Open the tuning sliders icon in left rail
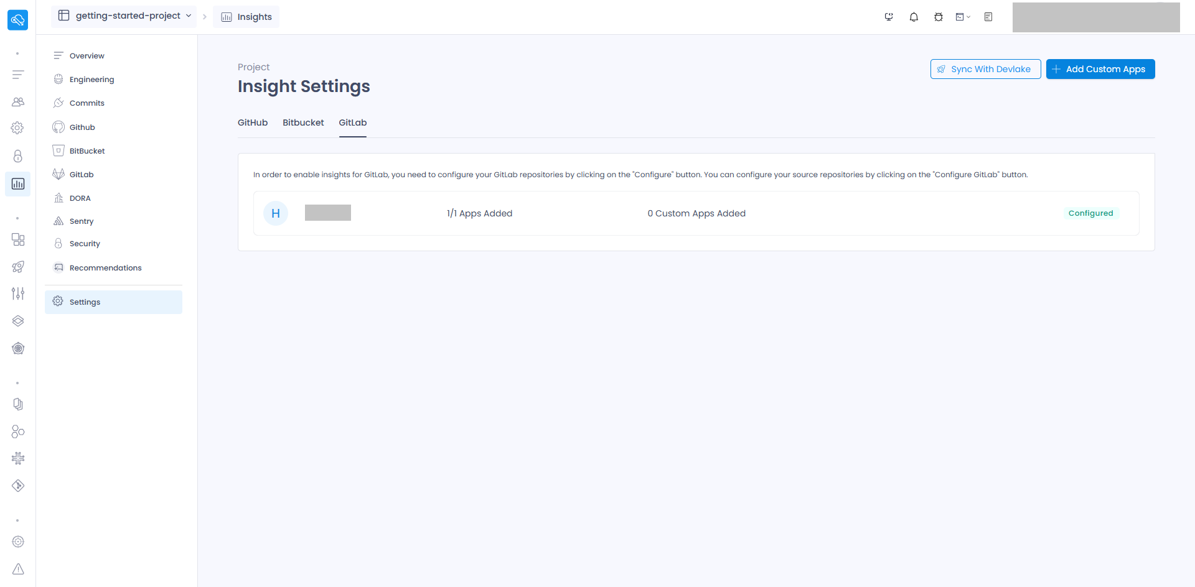 tap(18, 293)
